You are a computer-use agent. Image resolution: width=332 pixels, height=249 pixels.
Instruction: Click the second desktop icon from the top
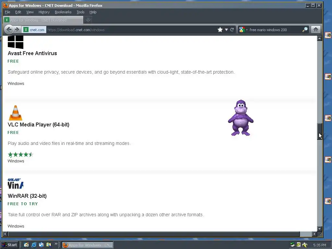click(x=328, y=77)
